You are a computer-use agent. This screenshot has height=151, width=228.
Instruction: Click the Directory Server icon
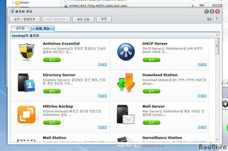[26, 83]
